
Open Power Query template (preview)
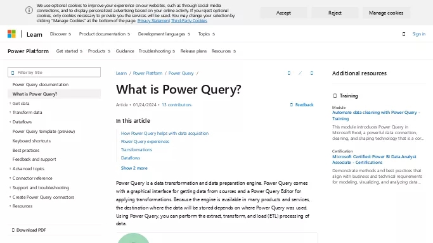click(x=44, y=132)
